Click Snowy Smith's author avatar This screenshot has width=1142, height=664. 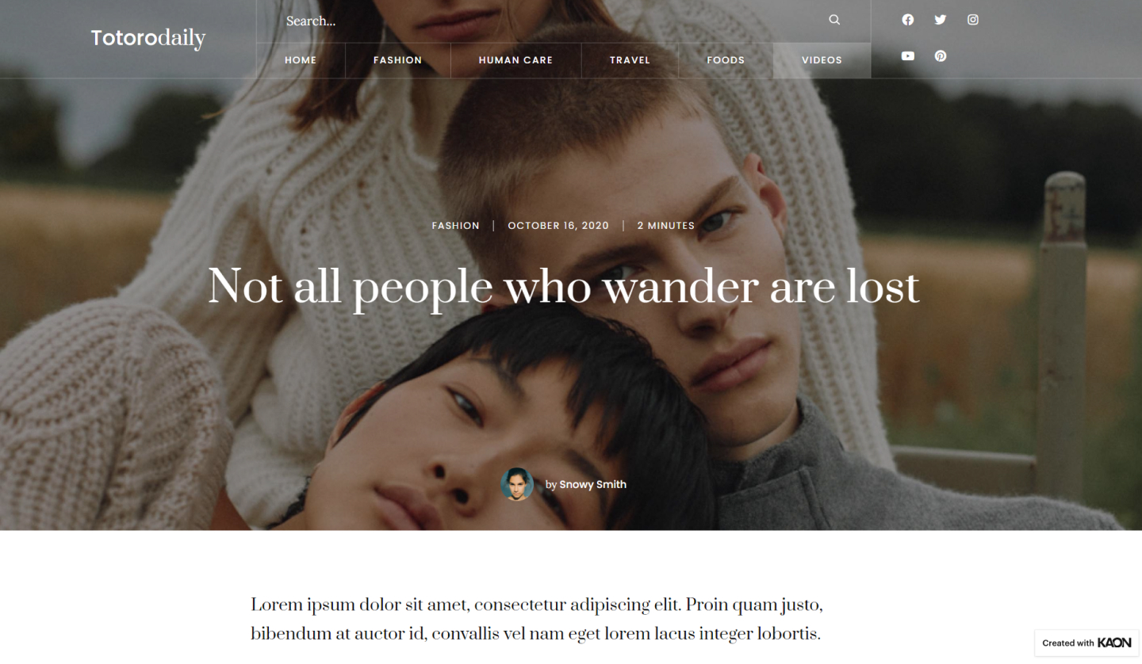(x=517, y=484)
